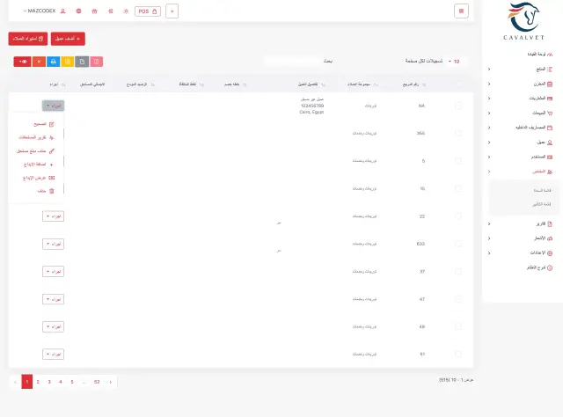The image size is (563, 417).
Task: Open the action dropdown for row 37
Action: [x=53, y=272]
